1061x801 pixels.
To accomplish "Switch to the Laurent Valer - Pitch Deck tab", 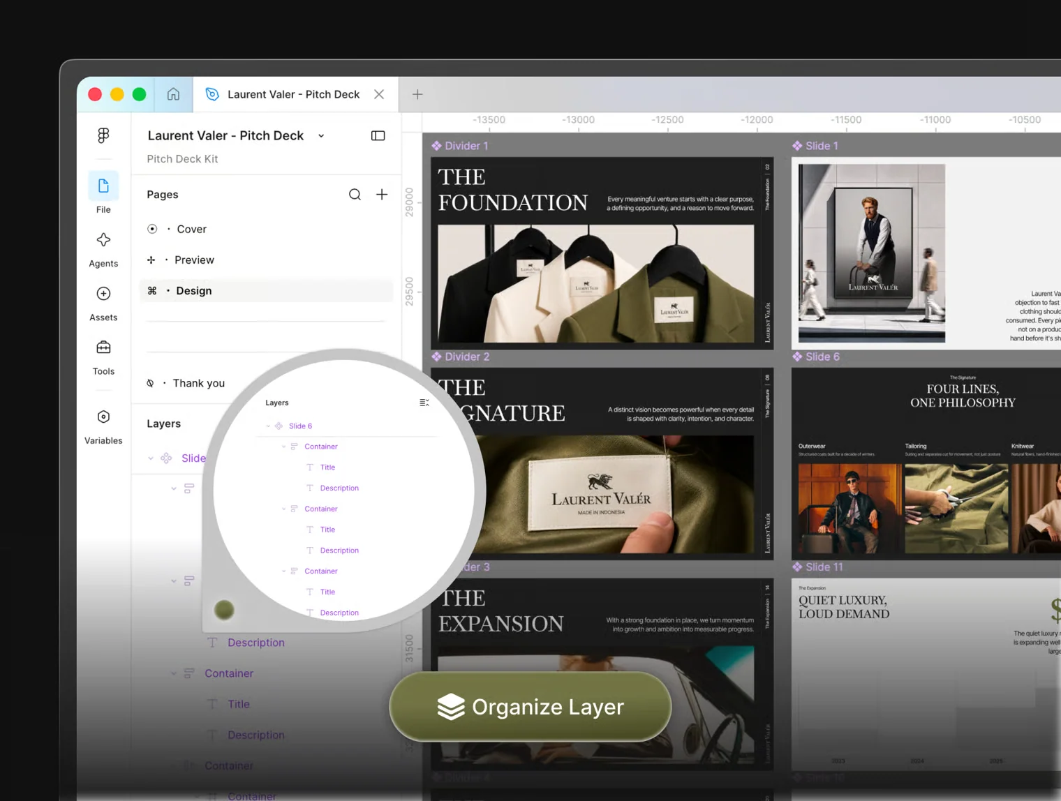I will coord(293,94).
